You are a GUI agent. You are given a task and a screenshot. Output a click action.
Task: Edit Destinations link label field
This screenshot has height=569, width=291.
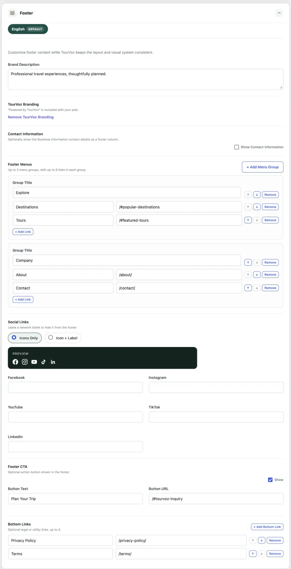pyautogui.click(x=63, y=207)
